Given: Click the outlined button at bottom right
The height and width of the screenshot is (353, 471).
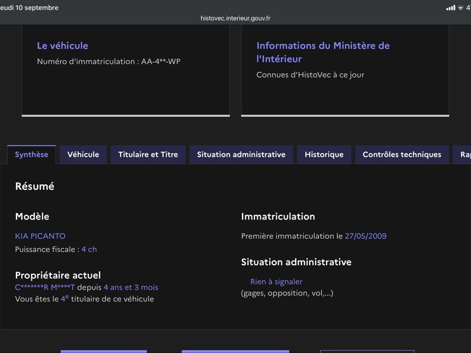Looking at the screenshot, I should pyautogui.click(x=367, y=351).
